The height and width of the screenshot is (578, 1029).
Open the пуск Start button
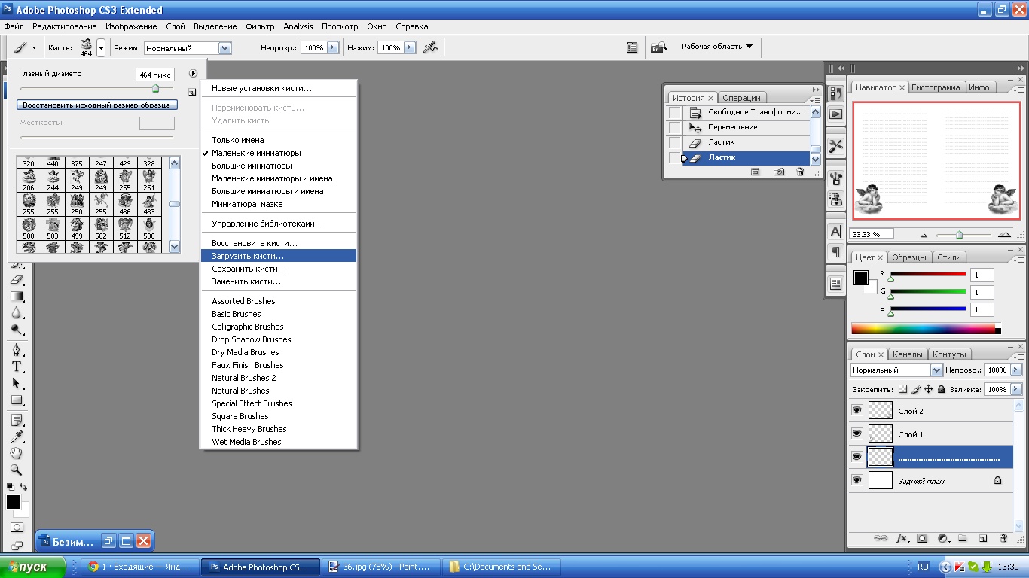pos(32,567)
